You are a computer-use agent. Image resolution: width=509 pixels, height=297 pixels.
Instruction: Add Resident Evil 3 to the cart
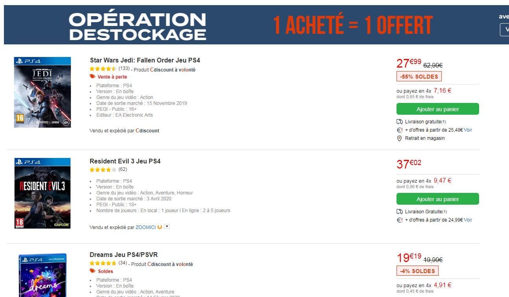coord(437,199)
